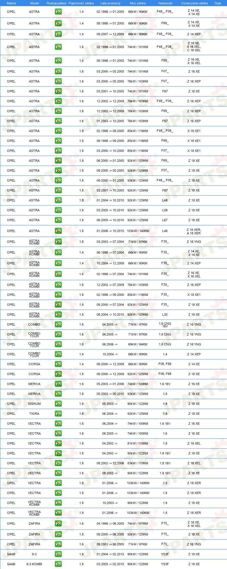The width and height of the screenshot is (227, 569).
Task: Click fuel icon in ZAFIRA 04.1999 row
Action: (x=58, y=523)
